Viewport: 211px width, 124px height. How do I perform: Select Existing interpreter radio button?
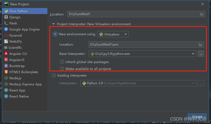[x=54, y=76]
